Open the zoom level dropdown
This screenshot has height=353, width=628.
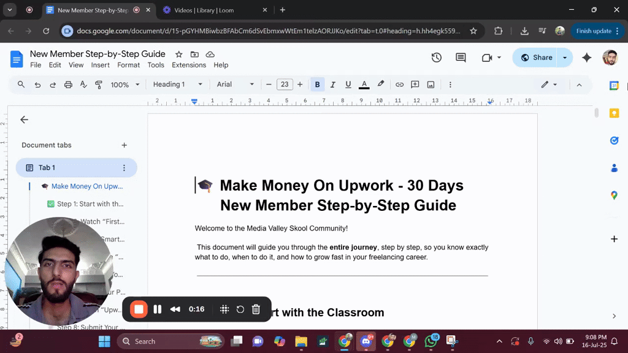coord(125,85)
